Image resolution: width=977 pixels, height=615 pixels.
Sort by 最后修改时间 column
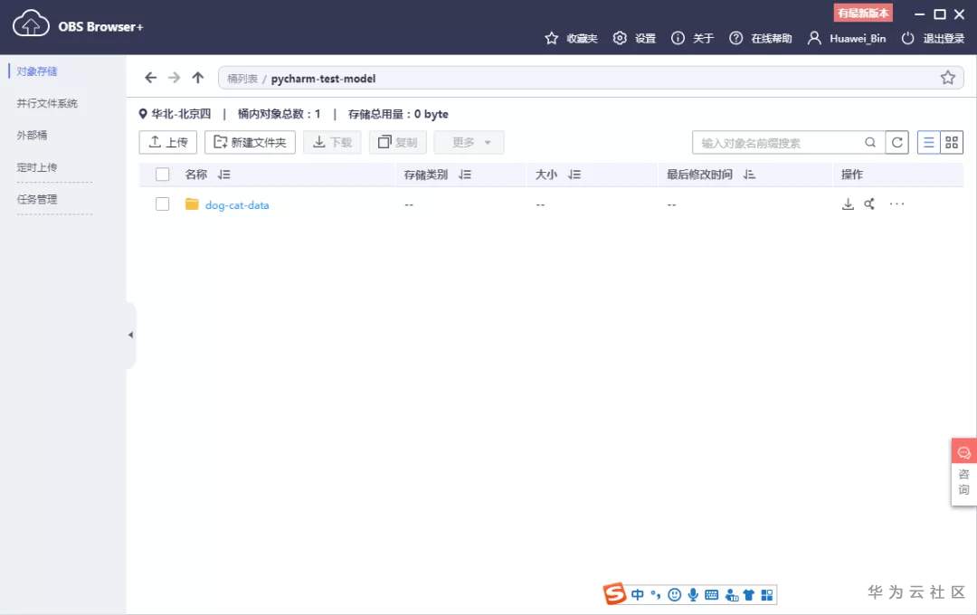click(750, 175)
